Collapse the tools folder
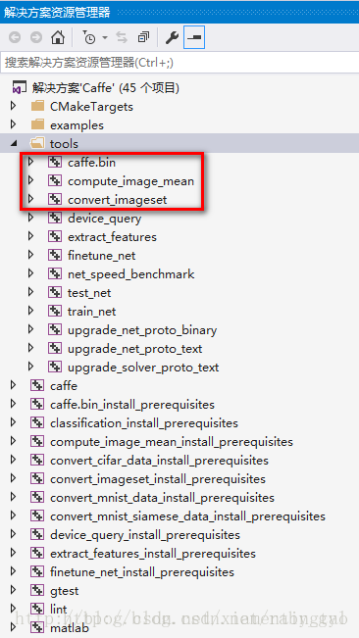Screen dimensions: 359x638 click(14, 144)
